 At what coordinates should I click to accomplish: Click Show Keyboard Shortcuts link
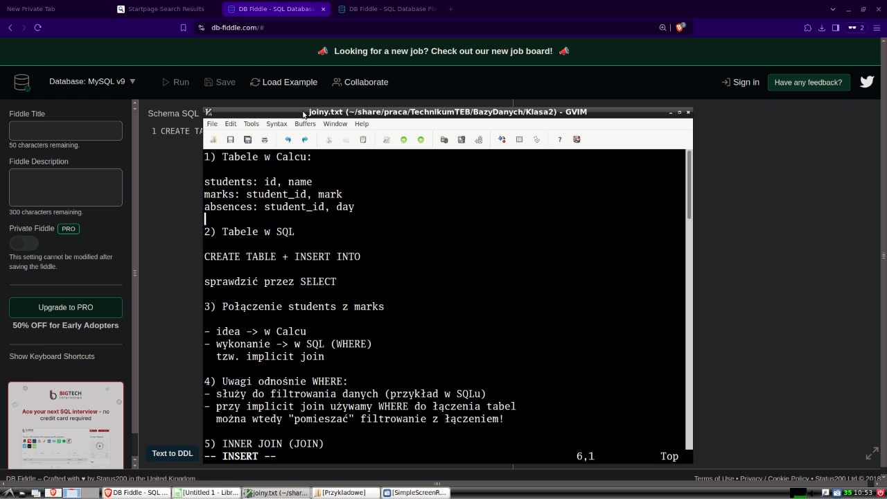point(52,356)
